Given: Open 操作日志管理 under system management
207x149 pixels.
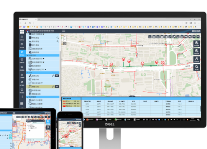Looking at the screenshot, I should coord(43,100).
